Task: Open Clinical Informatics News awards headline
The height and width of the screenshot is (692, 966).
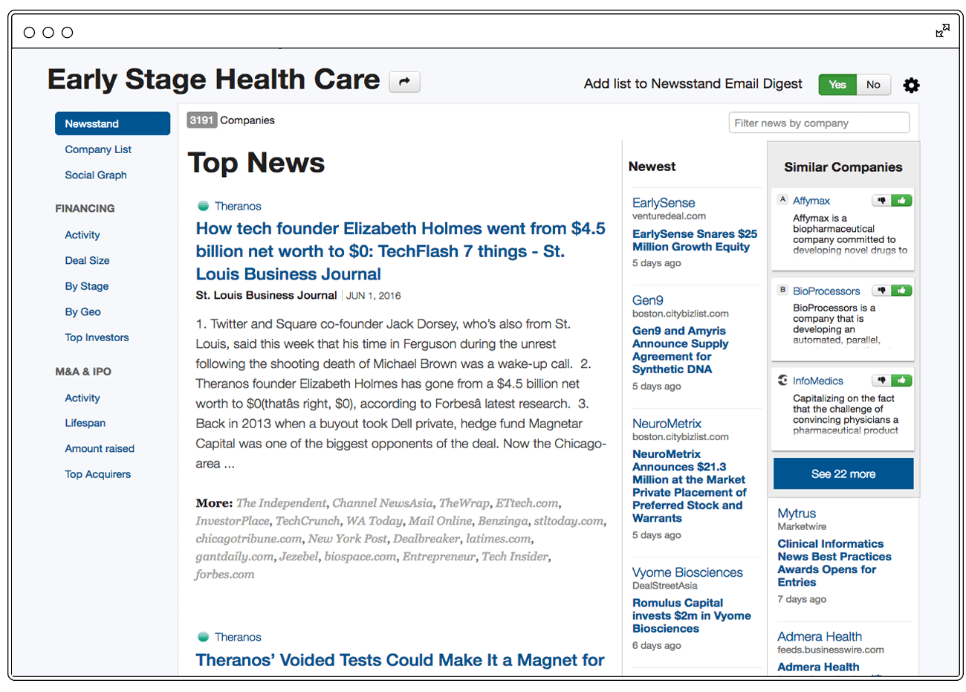Action: (x=834, y=563)
